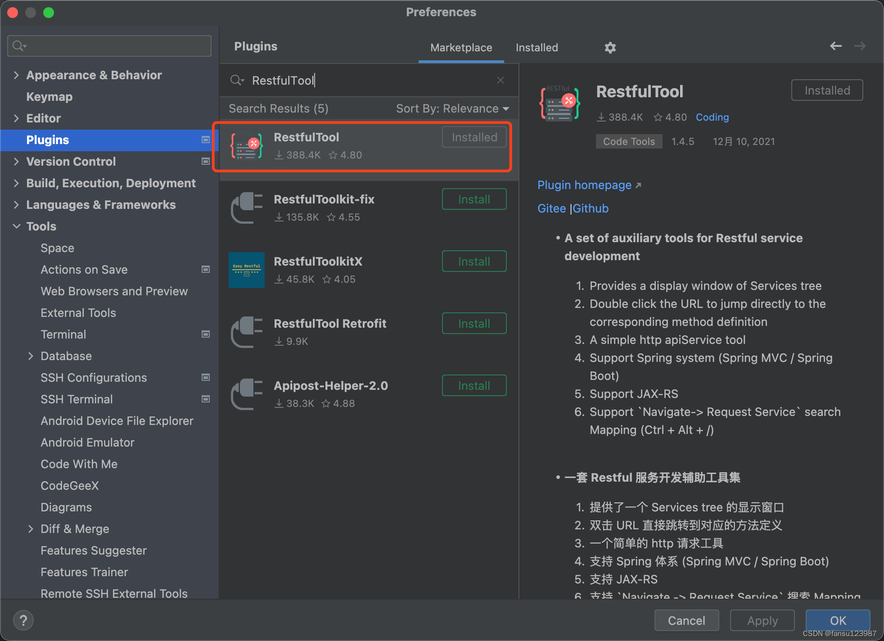Click the Code Tools tag

(x=629, y=141)
